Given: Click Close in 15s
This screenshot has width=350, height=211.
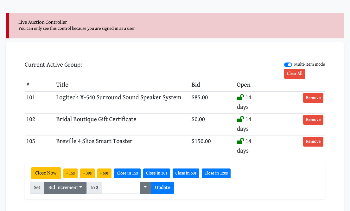Looking at the screenshot, I should point(127,174).
